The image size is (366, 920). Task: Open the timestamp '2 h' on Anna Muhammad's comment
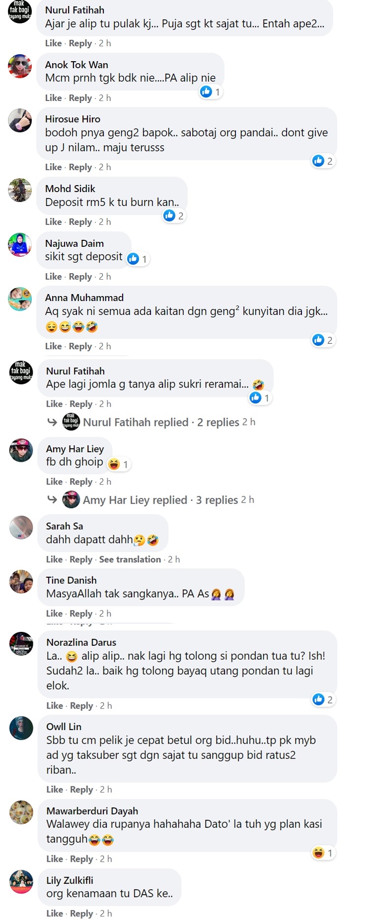(105, 346)
